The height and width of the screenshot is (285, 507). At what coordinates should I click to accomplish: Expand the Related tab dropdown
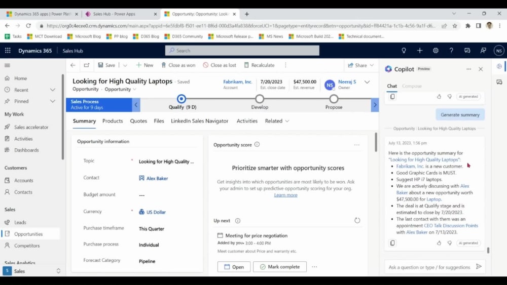pos(277,121)
